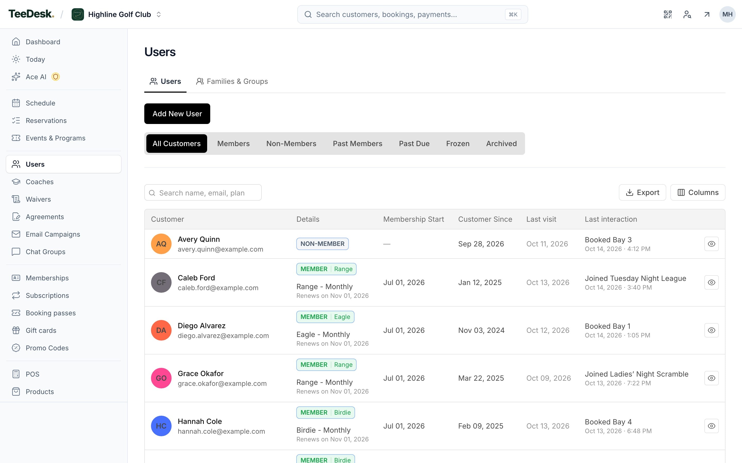Filter by Past Members
742x463 pixels.
(358, 143)
